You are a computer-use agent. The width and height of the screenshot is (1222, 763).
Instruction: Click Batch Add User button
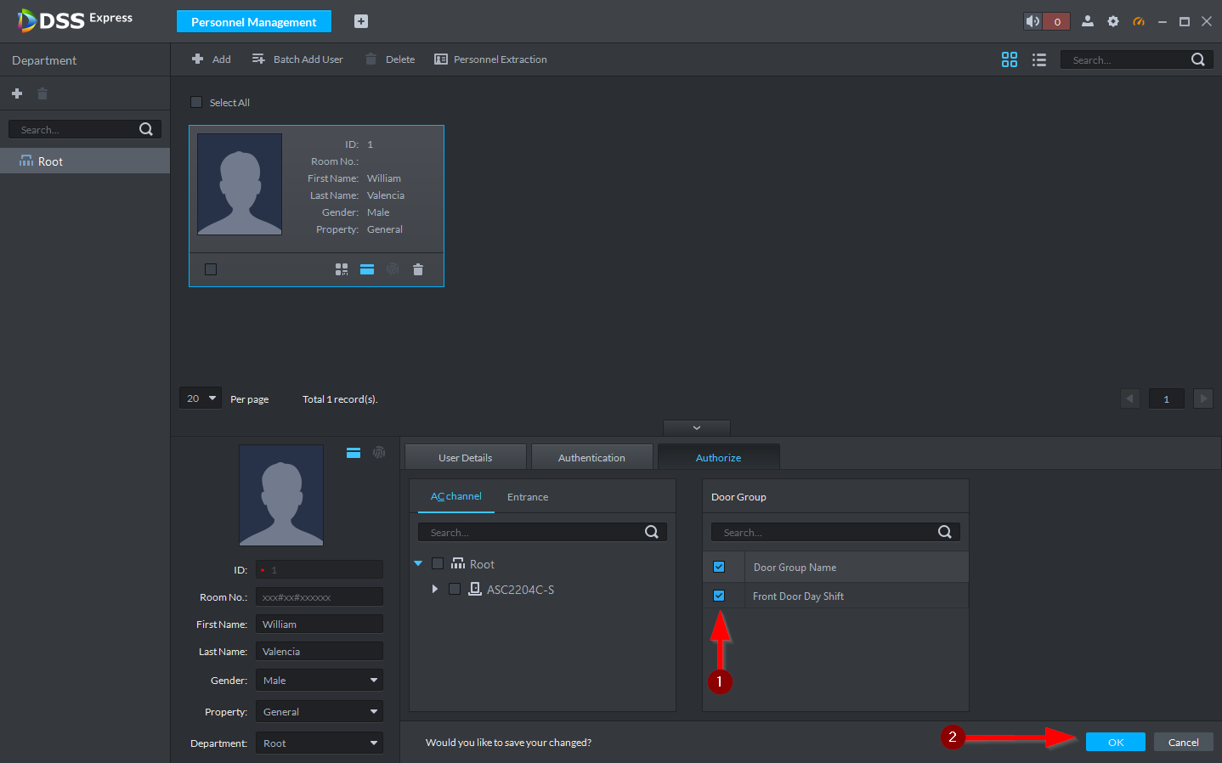[297, 59]
